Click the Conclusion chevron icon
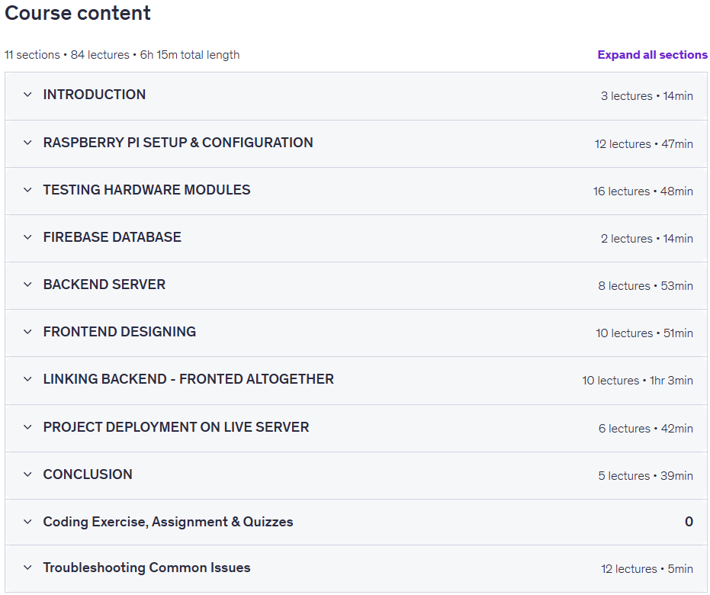This screenshot has width=710, height=595. 27,474
